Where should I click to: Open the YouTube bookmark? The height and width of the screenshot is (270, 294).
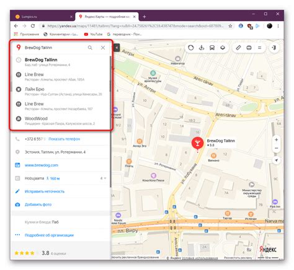pos(93,34)
